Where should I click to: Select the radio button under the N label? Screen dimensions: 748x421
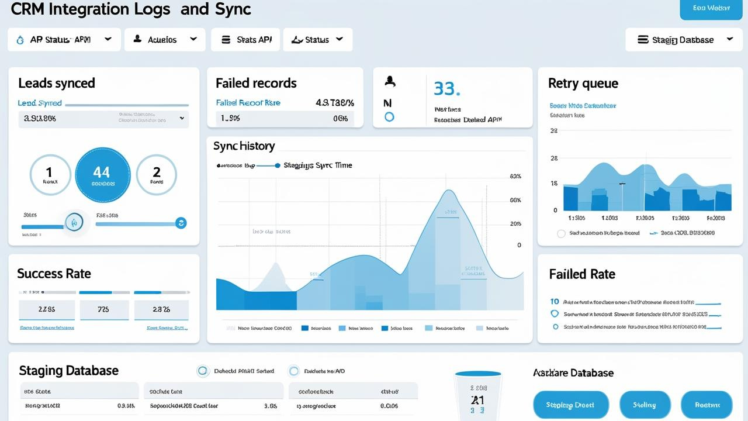pos(389,117)
